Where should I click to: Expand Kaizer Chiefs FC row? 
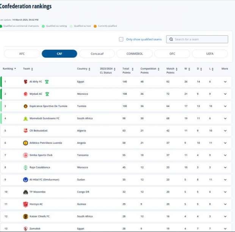225,216
